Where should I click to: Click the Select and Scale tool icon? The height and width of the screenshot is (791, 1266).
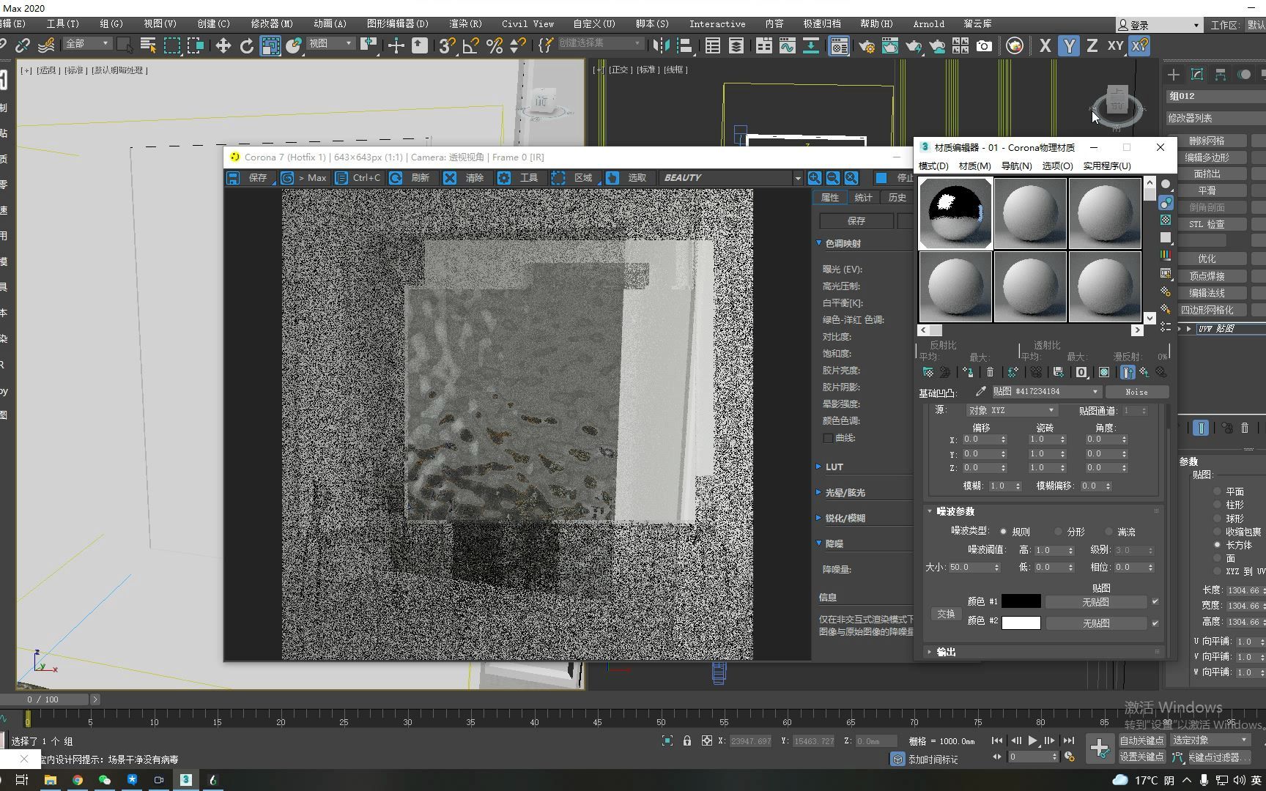270,46
